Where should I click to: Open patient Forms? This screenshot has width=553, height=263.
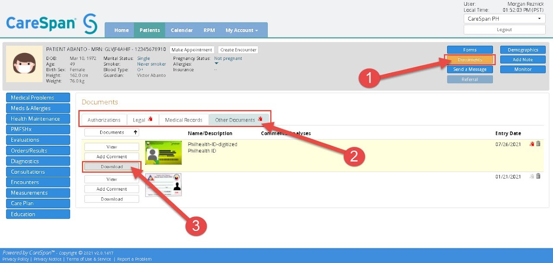470,50
